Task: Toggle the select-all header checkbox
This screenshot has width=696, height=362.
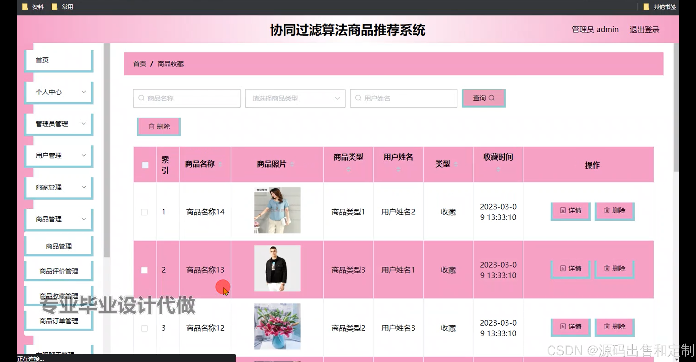Action: tap(145, 165)
